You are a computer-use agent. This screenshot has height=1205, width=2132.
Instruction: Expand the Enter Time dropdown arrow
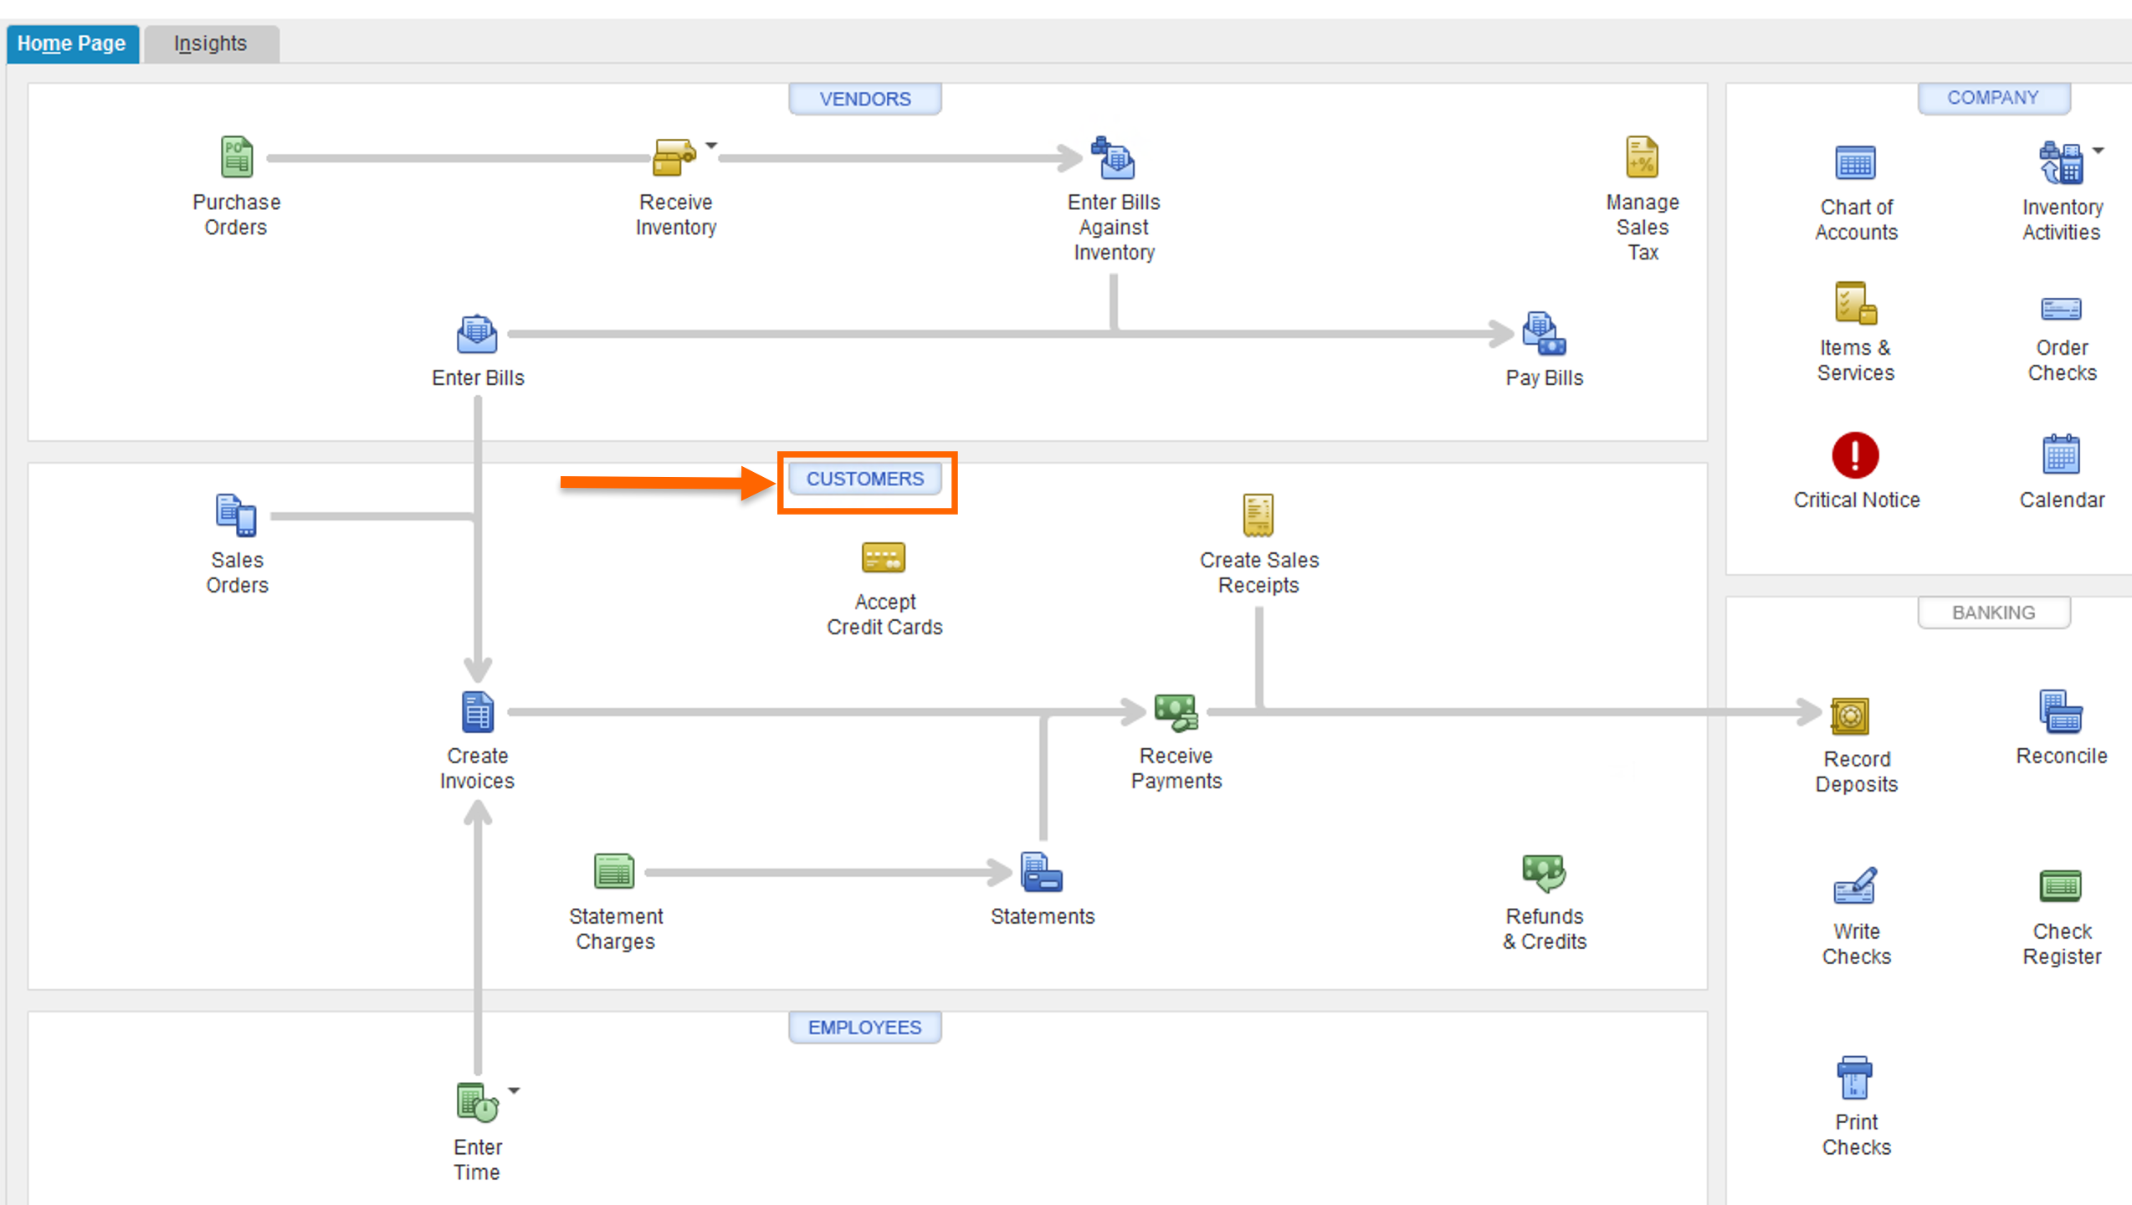(x=514, y=1090)
